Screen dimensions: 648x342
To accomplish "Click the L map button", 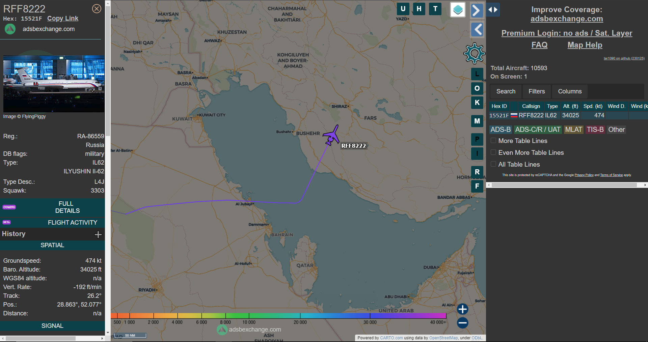I will point(477,74).
